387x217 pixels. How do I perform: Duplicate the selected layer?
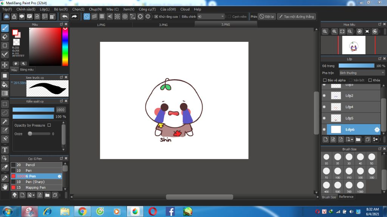pyautogui.click(x=367, y=139)
